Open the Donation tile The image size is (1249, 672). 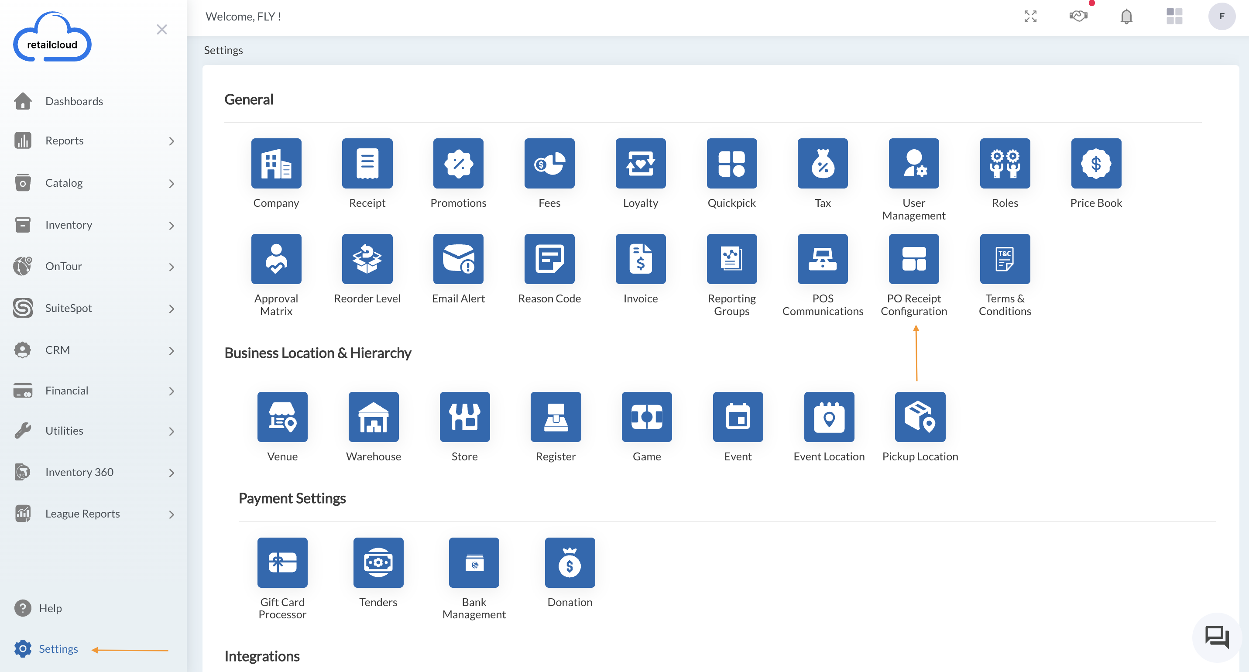coord(570,562)
